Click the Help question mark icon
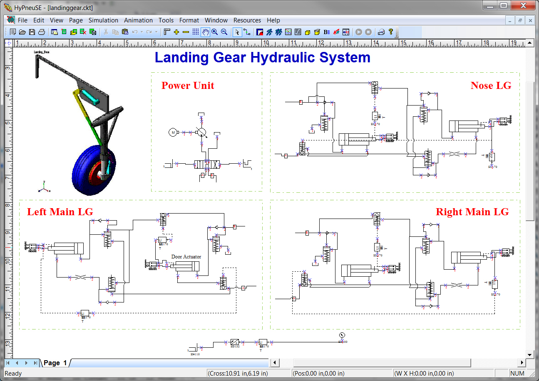Image resolution: width=539 pixels, height=381 pixels. (390, 32)
